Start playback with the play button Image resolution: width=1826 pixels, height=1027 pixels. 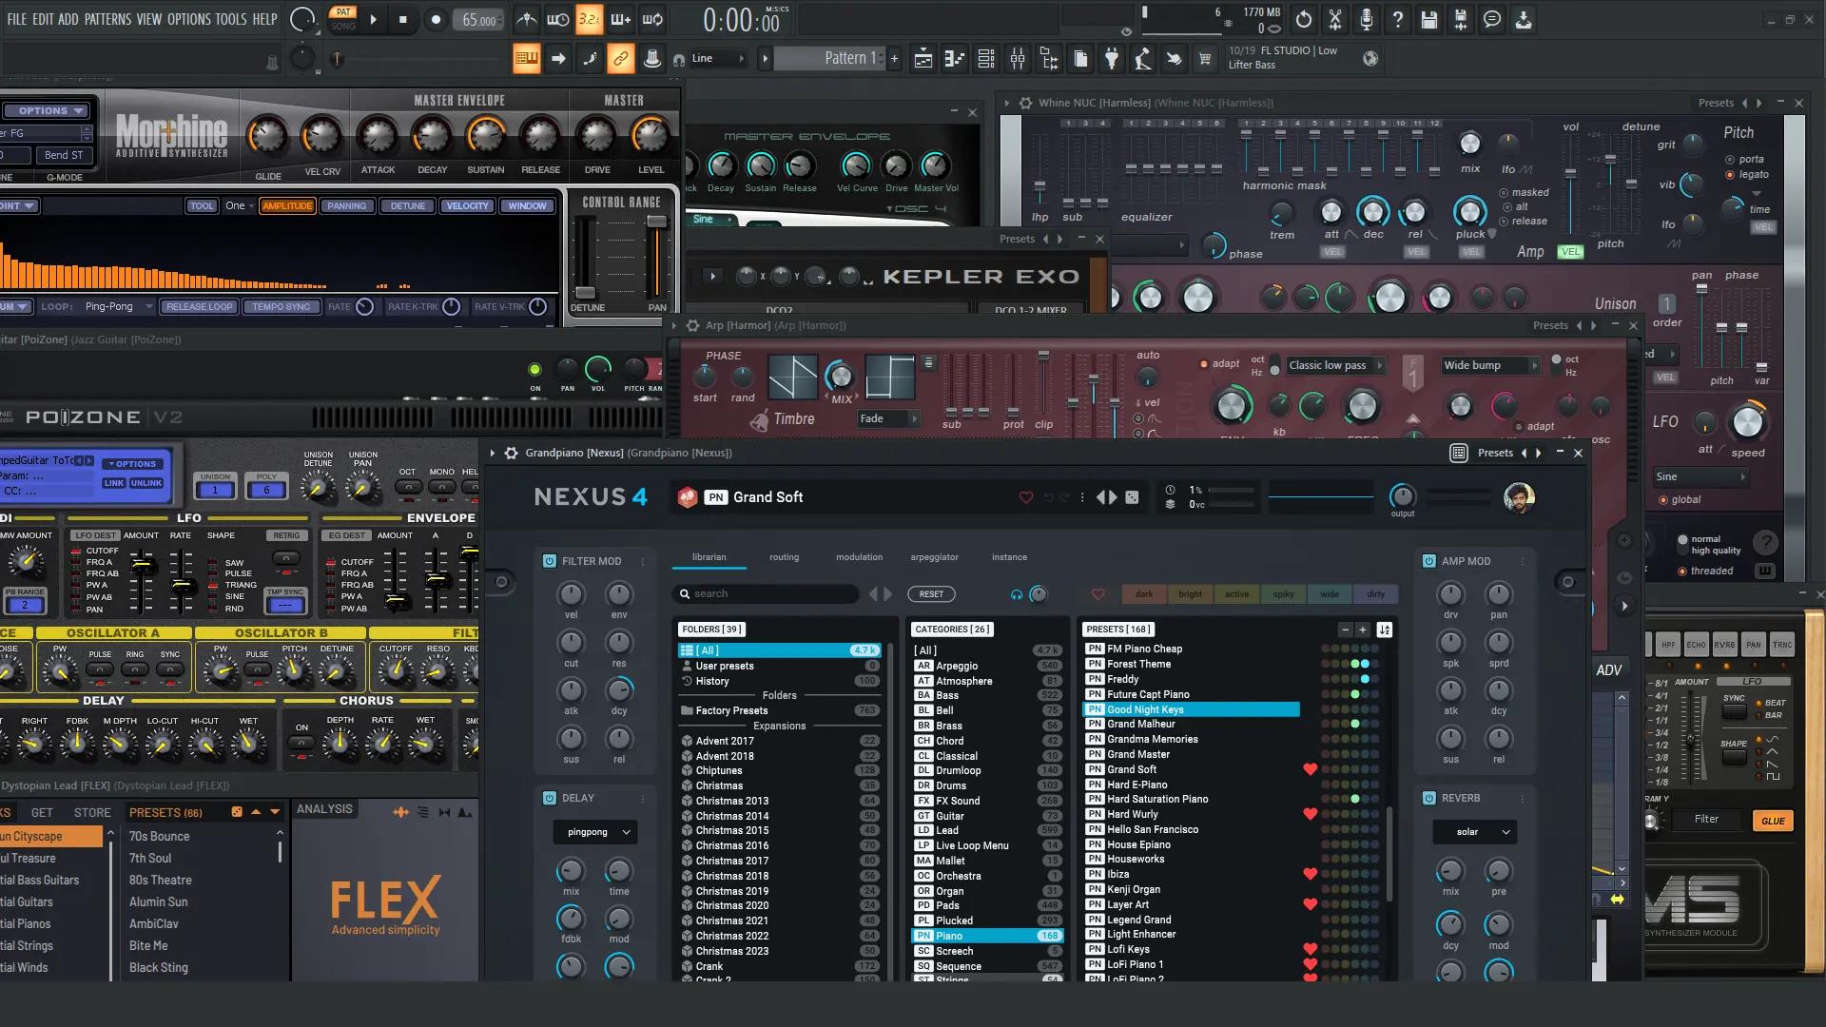click(373, 19)
